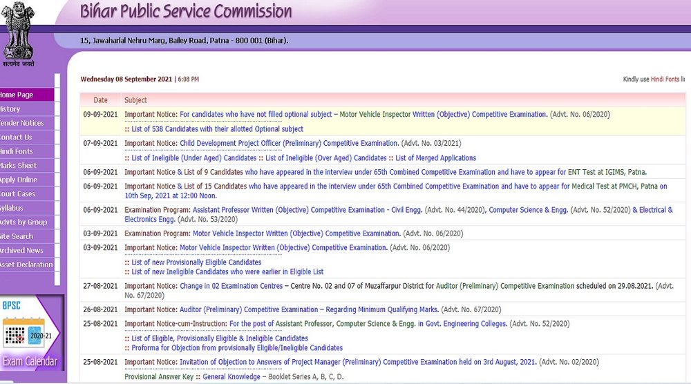The height and width of the screenshot is (384, 691).
Task: Open Advts by Group menu entry
Action: tap(27, 222)
